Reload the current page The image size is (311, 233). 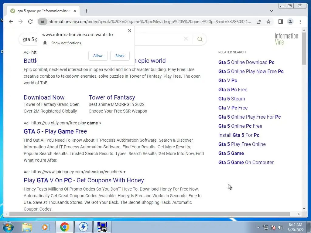pyautogui.click(x=30, y=22)
